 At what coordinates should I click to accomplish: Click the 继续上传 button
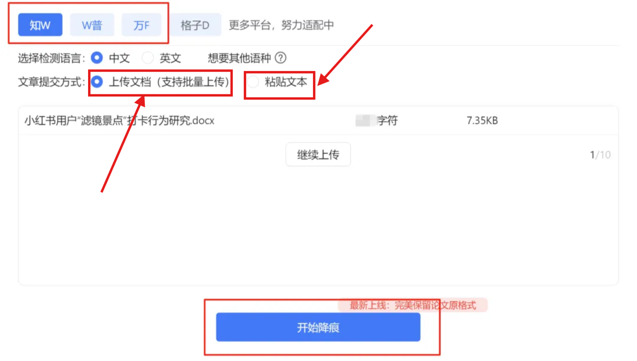point(318,155)
